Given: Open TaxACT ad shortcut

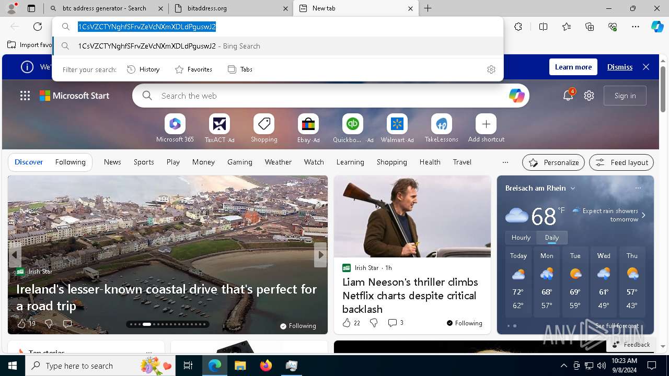Looking at the screenshot, I should coord(220,128).
